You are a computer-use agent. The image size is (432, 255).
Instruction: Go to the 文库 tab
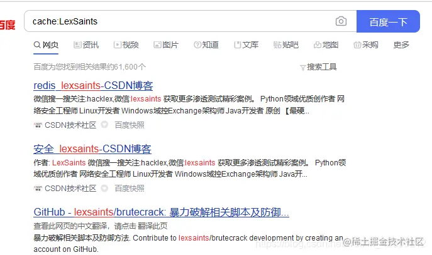[246, 44]
